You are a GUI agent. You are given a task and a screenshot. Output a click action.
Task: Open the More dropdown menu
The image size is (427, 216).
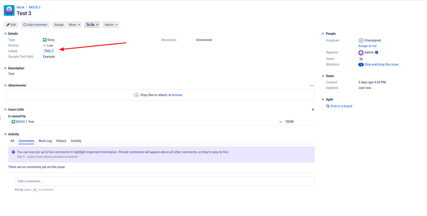point(74,25)
